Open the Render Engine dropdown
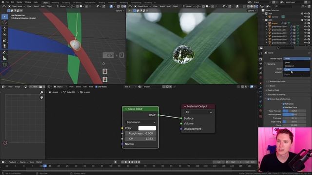This screenshot has width=312, height=175. (x=296, y=59)
